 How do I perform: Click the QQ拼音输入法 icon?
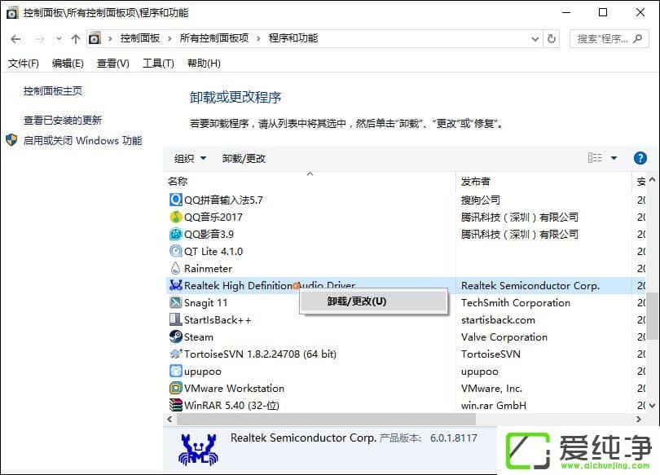[x=176, y=200]
